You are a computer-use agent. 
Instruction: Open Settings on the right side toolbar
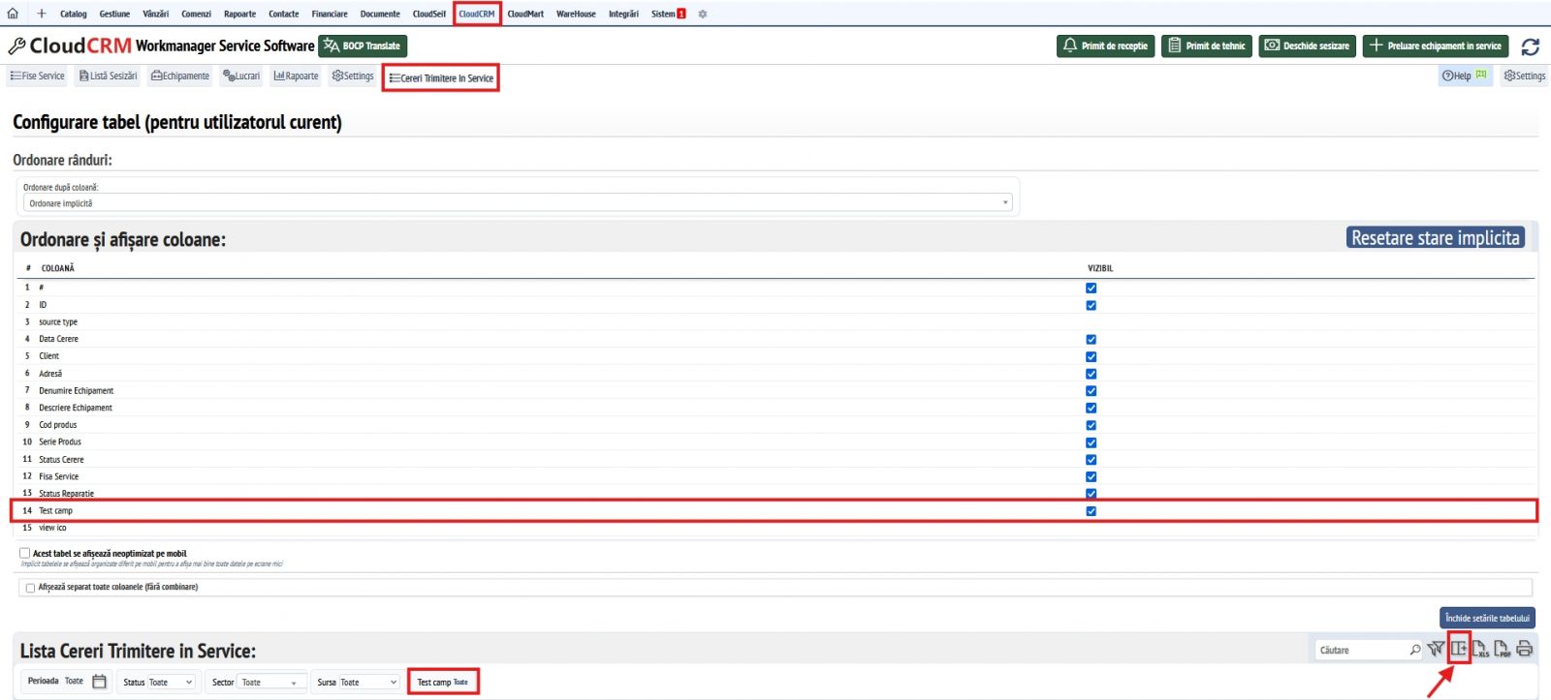click(1525, 76)
